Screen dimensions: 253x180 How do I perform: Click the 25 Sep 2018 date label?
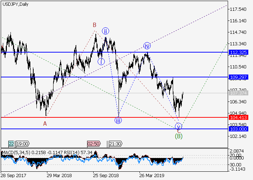pos(106,176)
